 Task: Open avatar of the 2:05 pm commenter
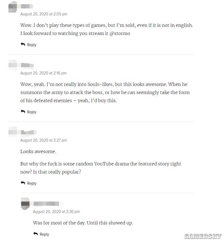coord(13,6)
